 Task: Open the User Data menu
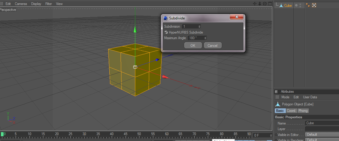(310, 97)
